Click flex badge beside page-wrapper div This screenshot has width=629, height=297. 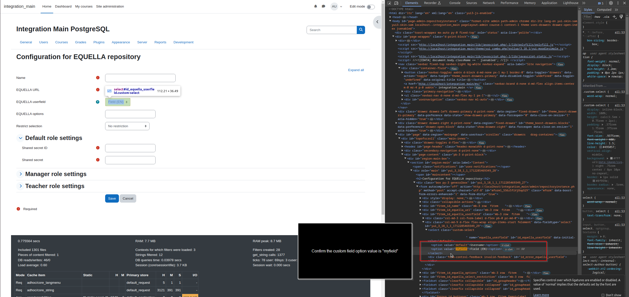coord(474,37)
